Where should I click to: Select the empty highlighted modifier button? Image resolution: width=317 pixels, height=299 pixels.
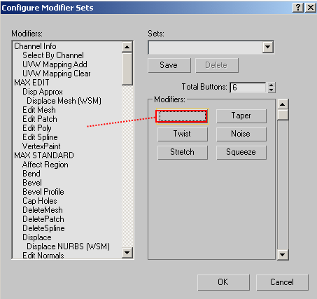(x=182, y=116)
